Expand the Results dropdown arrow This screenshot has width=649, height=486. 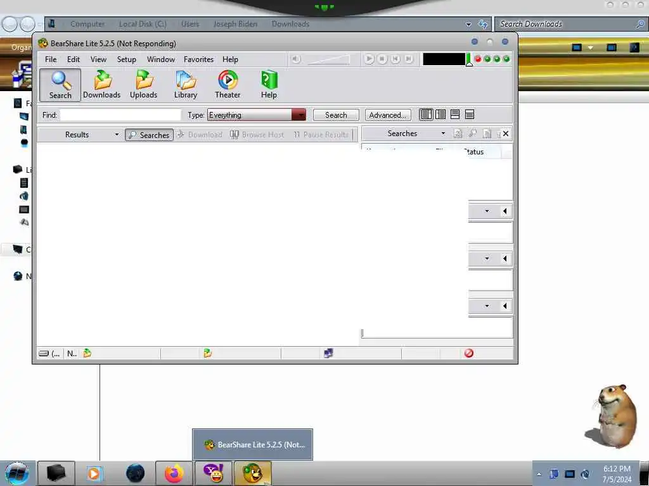click(x=117, y=135)
